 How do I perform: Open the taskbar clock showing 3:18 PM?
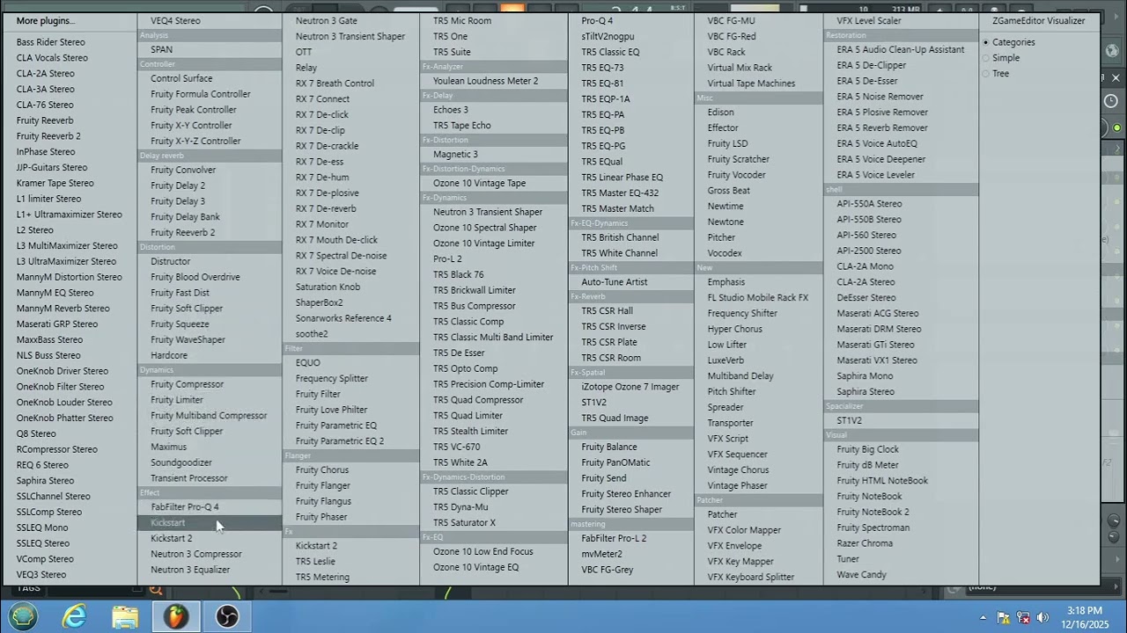(x=1084, y=617)
